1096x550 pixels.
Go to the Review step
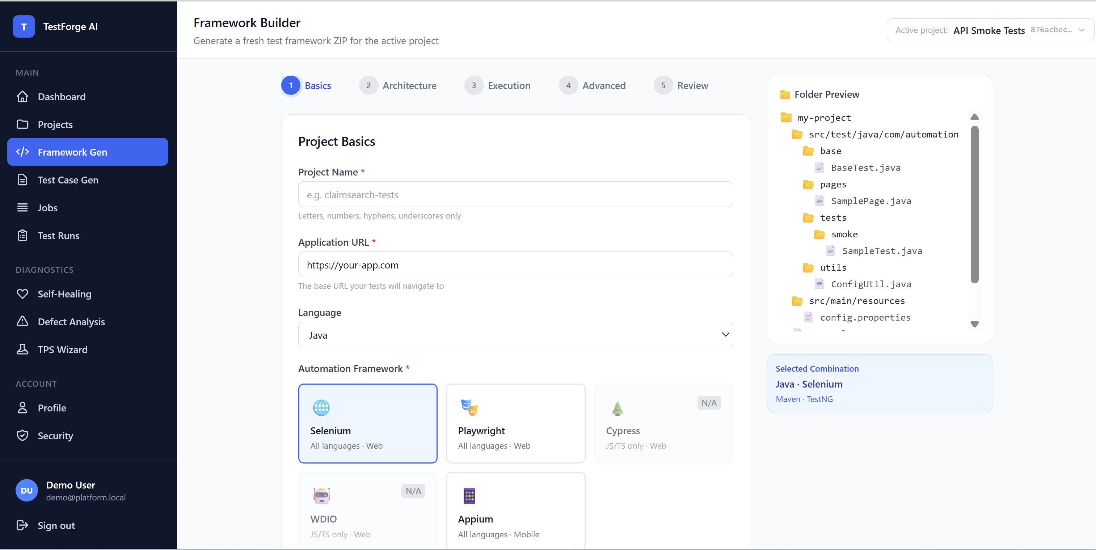(x=681, y=85)
